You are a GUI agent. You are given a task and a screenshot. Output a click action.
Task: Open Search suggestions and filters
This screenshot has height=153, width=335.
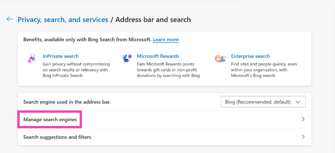pyautogui.click(x=57, y=137)
